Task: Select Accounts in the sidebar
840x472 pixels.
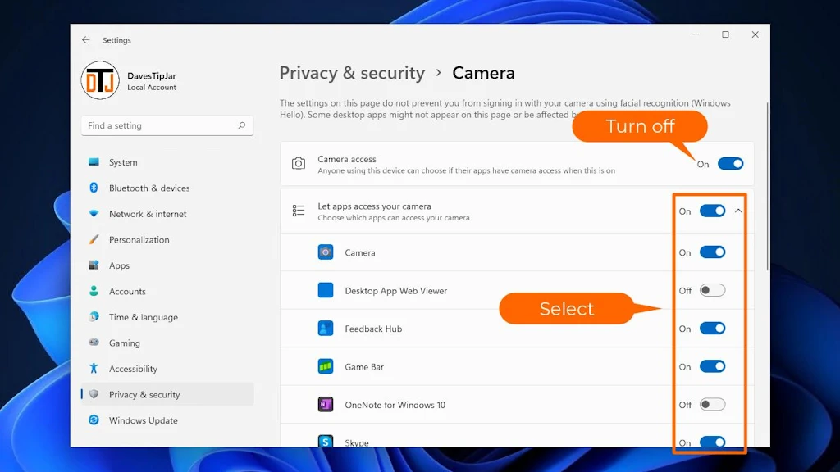Action: click(167, 291)
